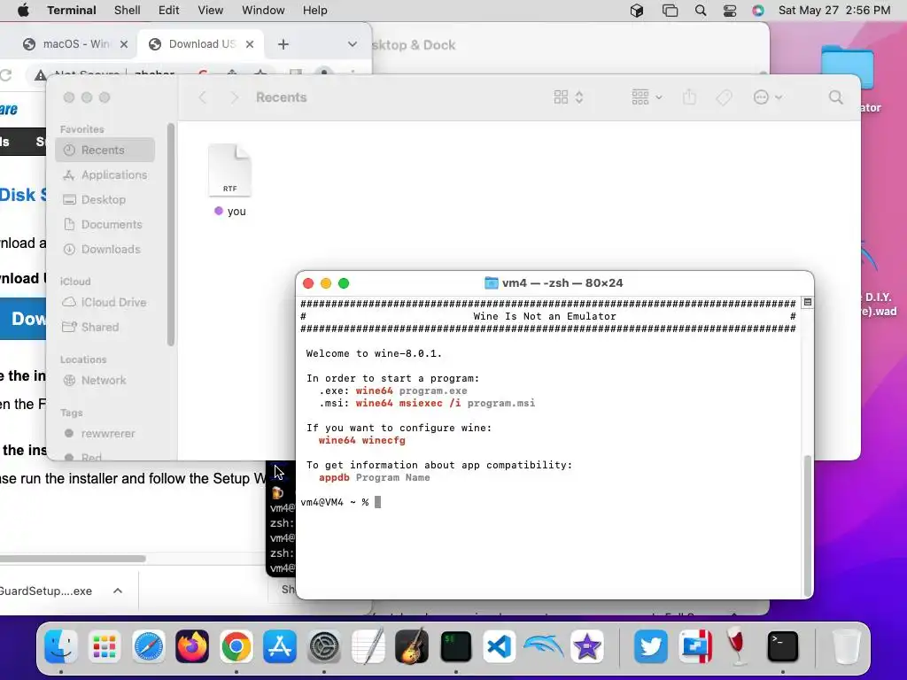
Task: Open Finder More actions ellipsis dropdown
Action: pyautogui.click(x=768, y=97)
